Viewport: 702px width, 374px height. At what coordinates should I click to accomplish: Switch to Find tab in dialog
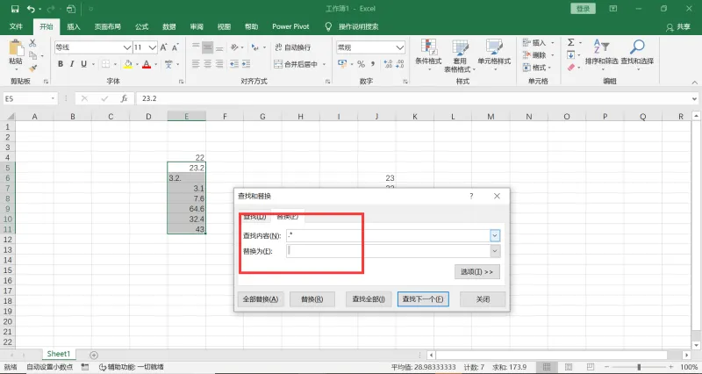[254, 217]
